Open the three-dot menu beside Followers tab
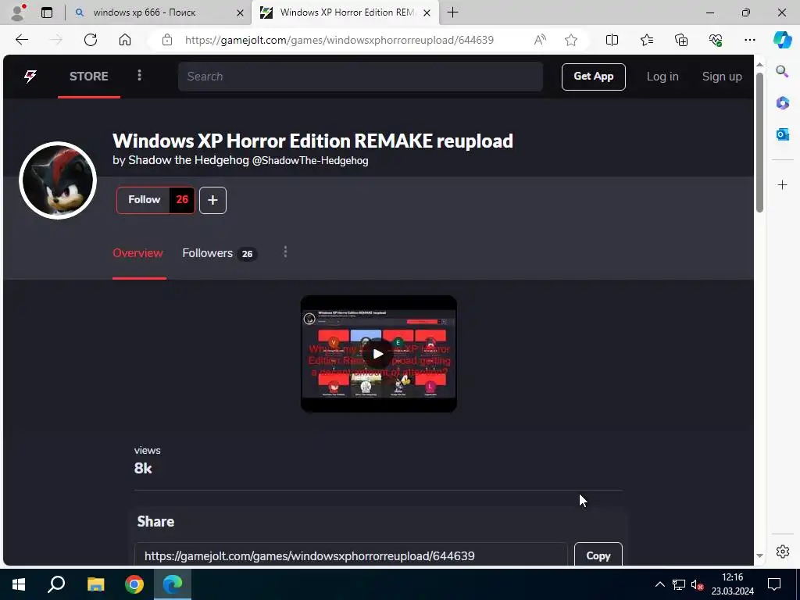 (x=285, y=252)
